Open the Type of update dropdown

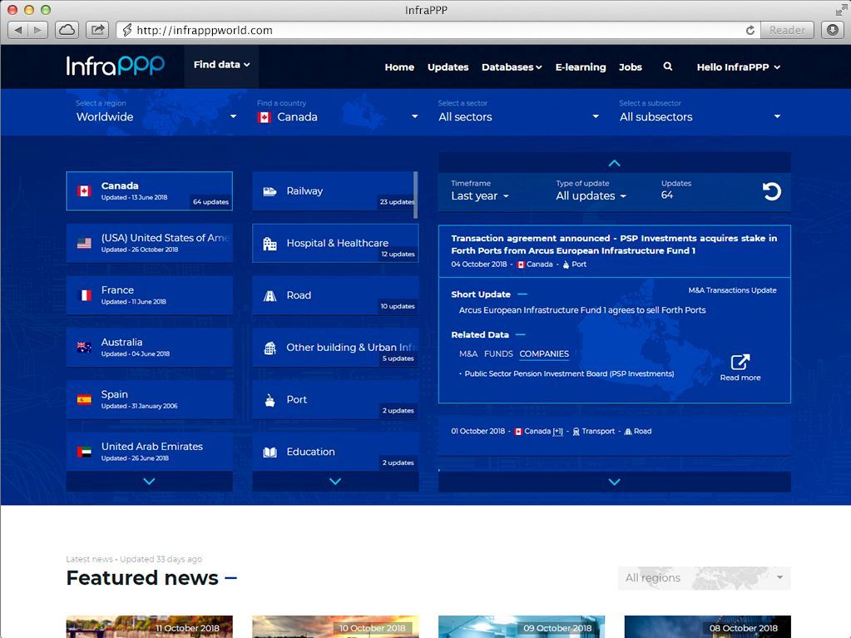(x=591, y=196)
